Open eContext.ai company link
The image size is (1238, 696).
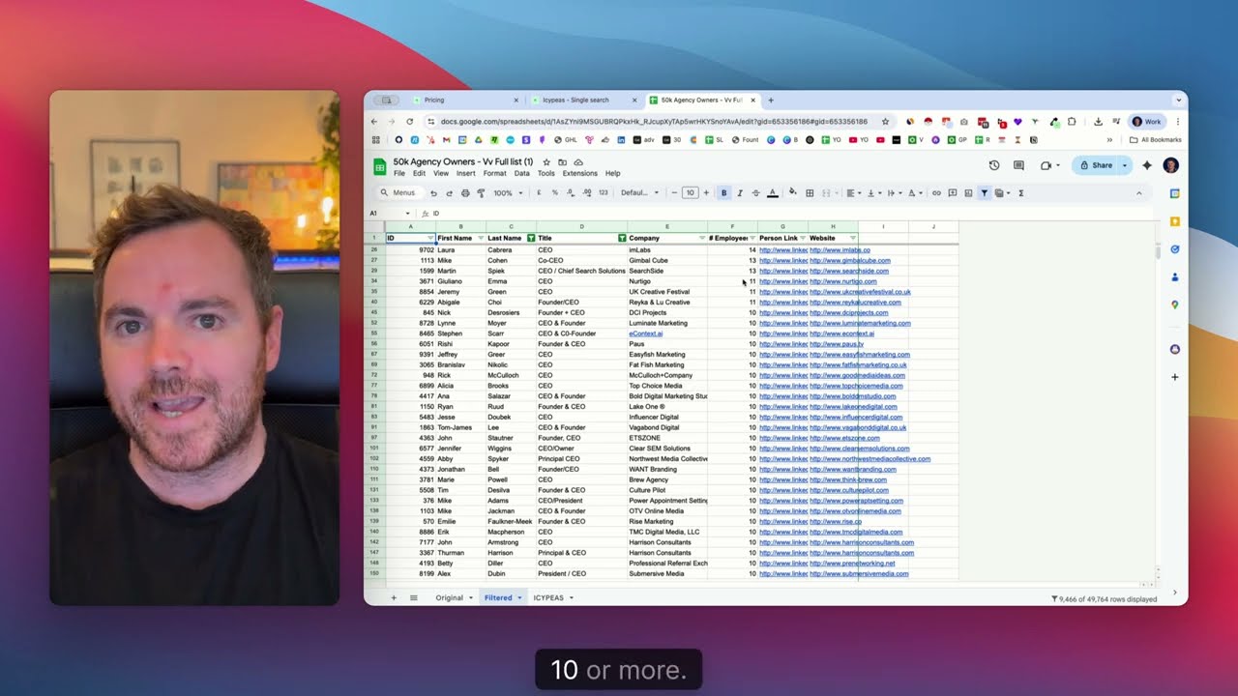click(646, 333)
